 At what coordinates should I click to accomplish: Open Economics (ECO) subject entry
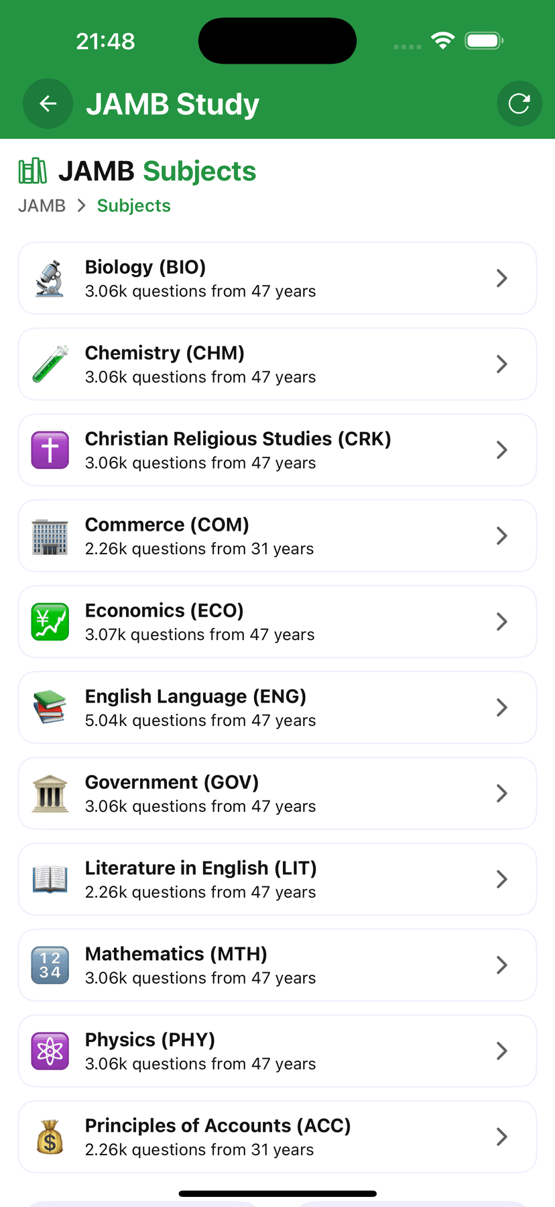coord(277,622)
